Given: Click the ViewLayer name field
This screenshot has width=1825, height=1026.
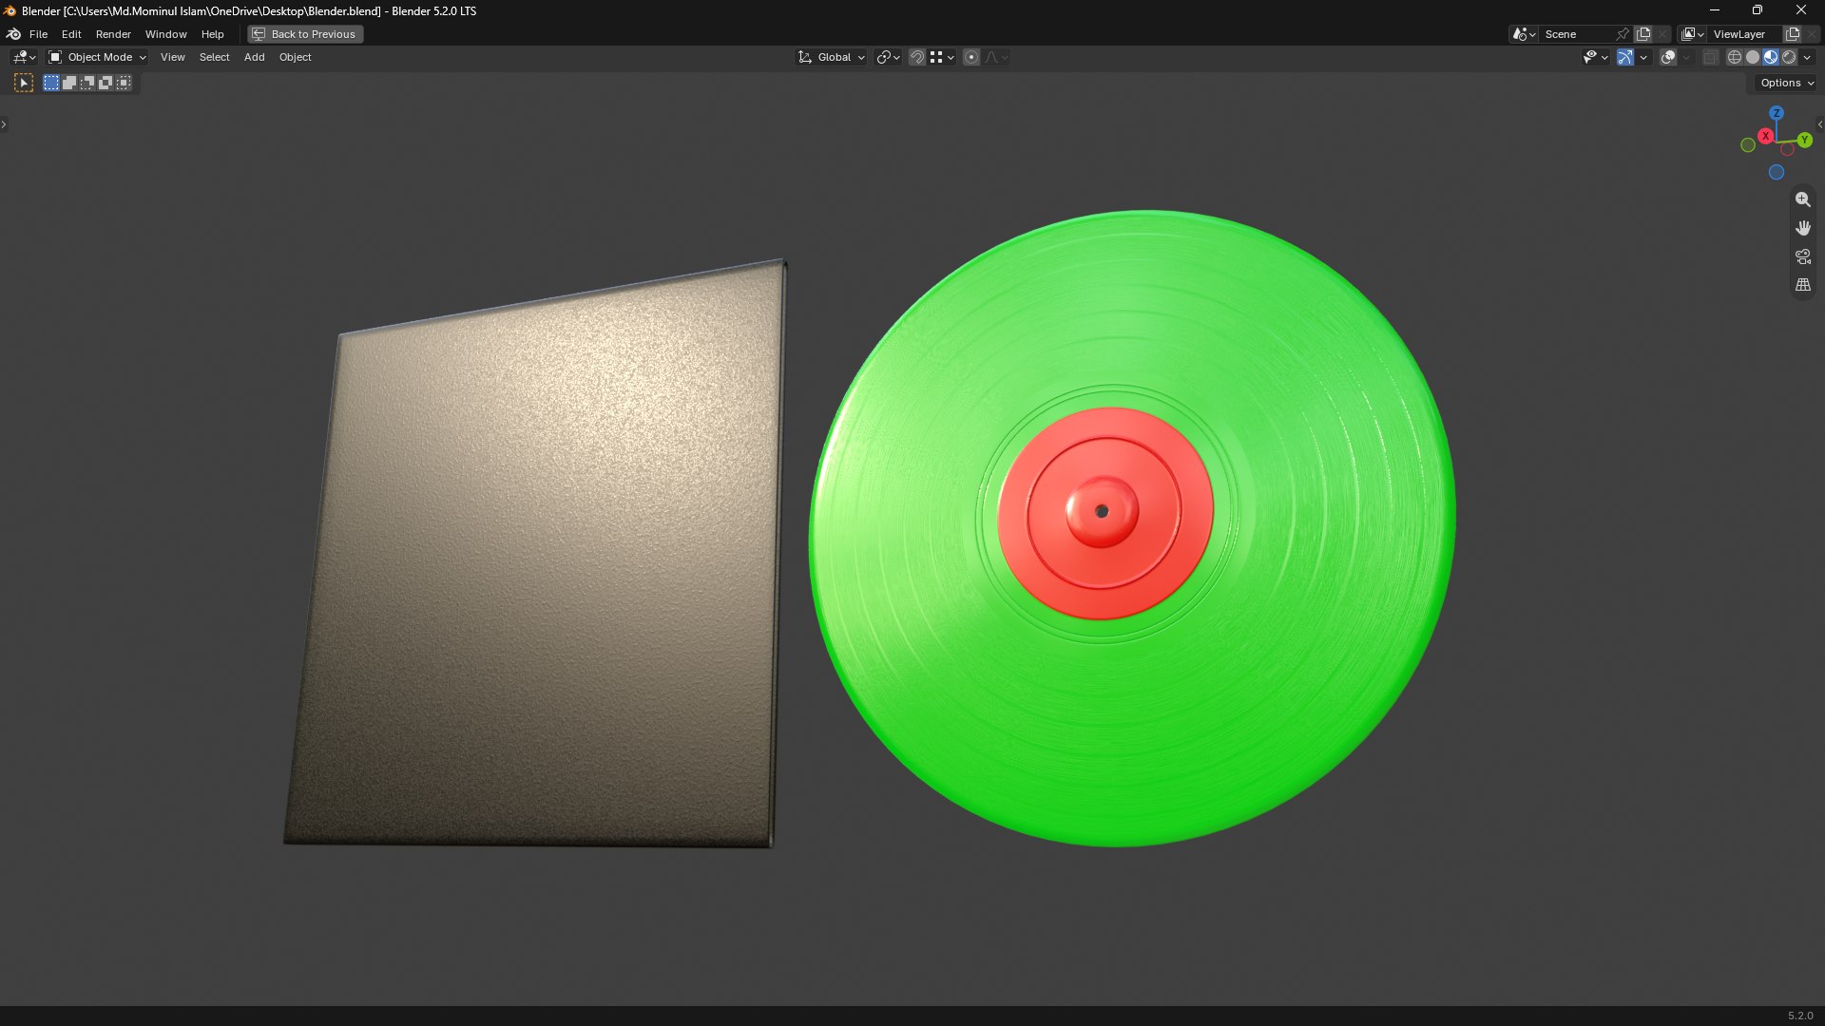Looking at the screenshot, I should click(x=1745, y=34).
